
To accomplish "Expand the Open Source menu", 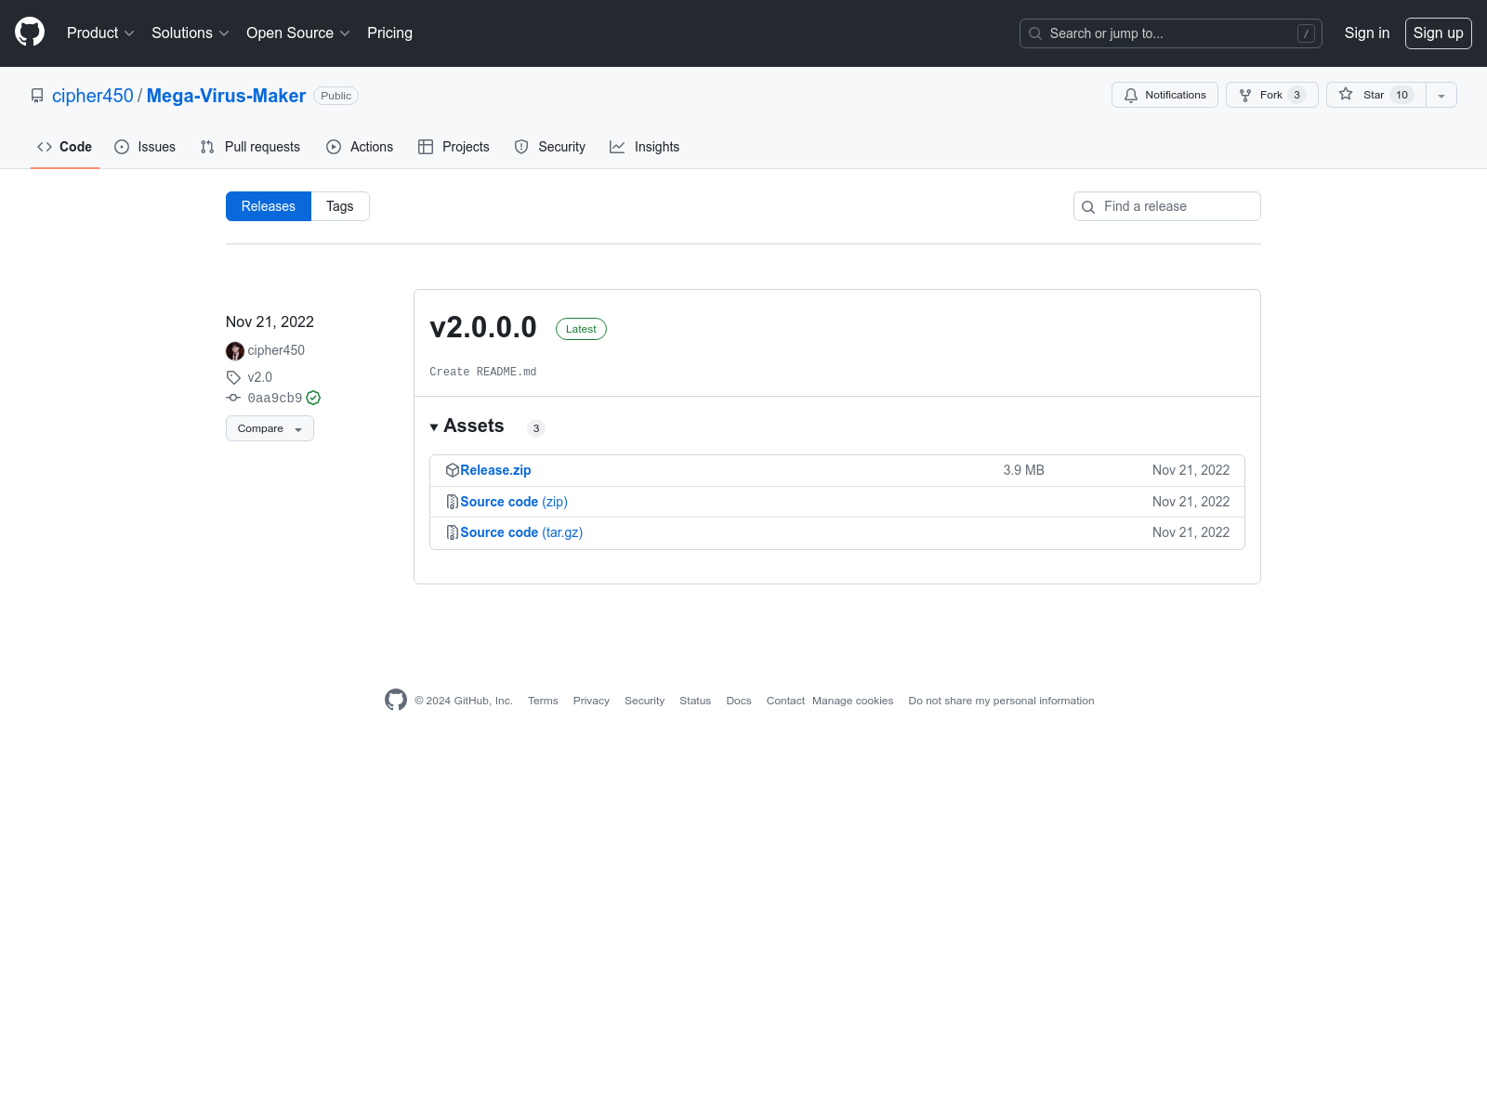I will click(297, 33).
